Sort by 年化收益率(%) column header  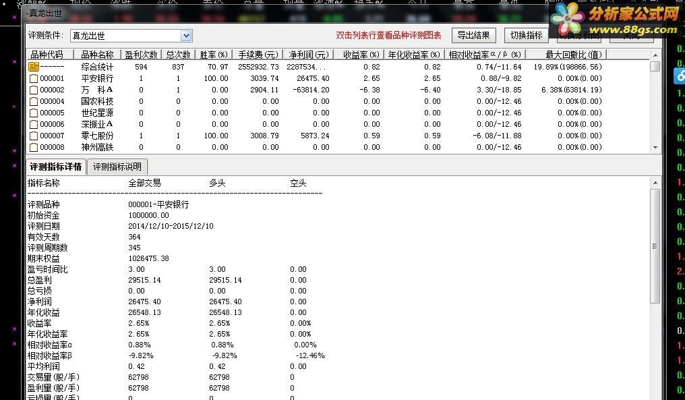tap(414, 55)
